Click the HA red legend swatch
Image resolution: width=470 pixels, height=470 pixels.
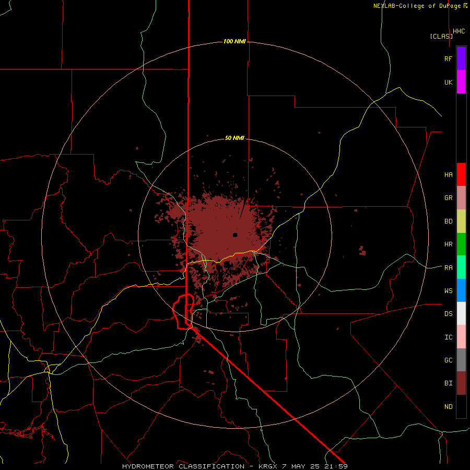(461, 174)
